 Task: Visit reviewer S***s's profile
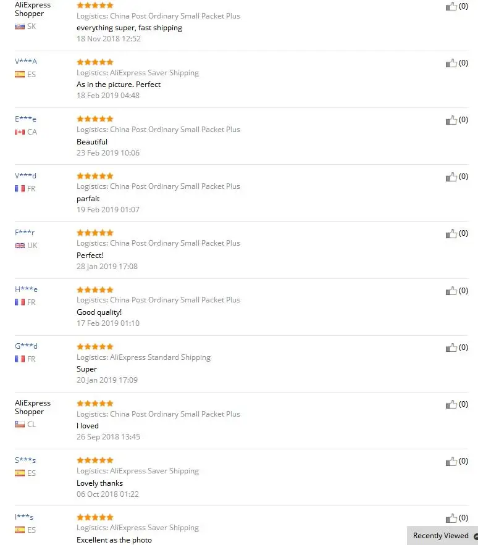25,460
